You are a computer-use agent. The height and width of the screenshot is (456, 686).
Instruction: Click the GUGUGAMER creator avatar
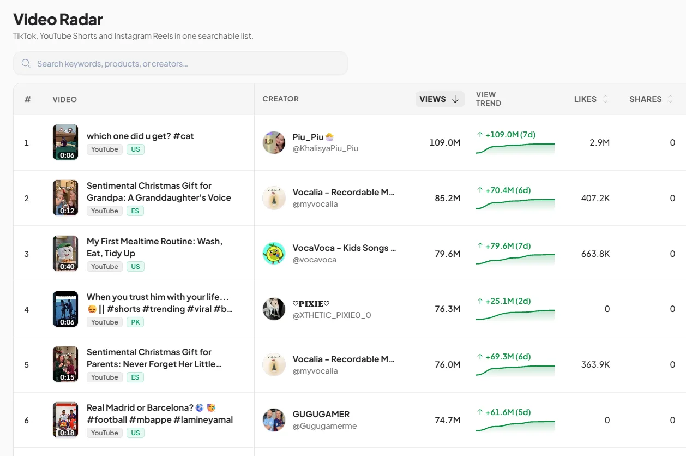pyautogui.click(x=274, y=420)
